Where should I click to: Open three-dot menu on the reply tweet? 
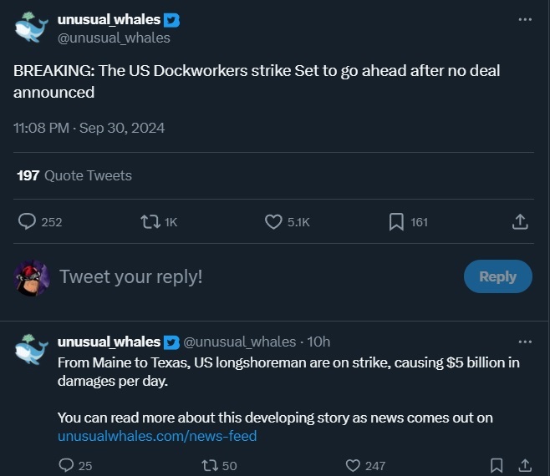525,342
